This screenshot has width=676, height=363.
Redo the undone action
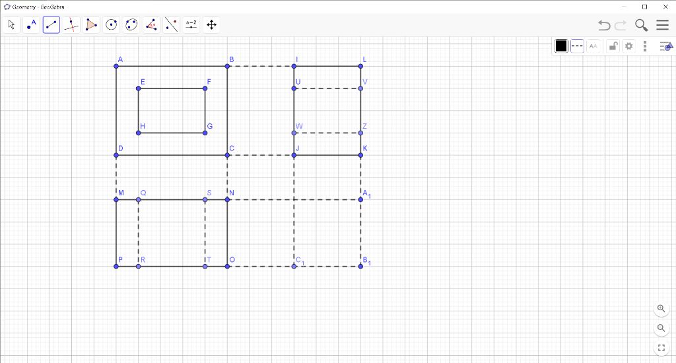click(621, 25)
